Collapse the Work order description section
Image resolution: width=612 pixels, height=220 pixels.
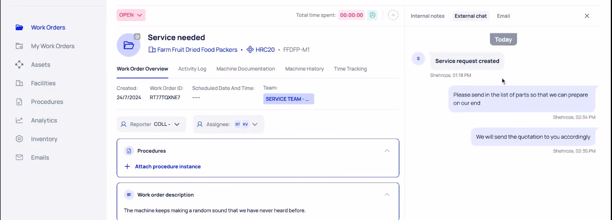[x=387, y=195]
